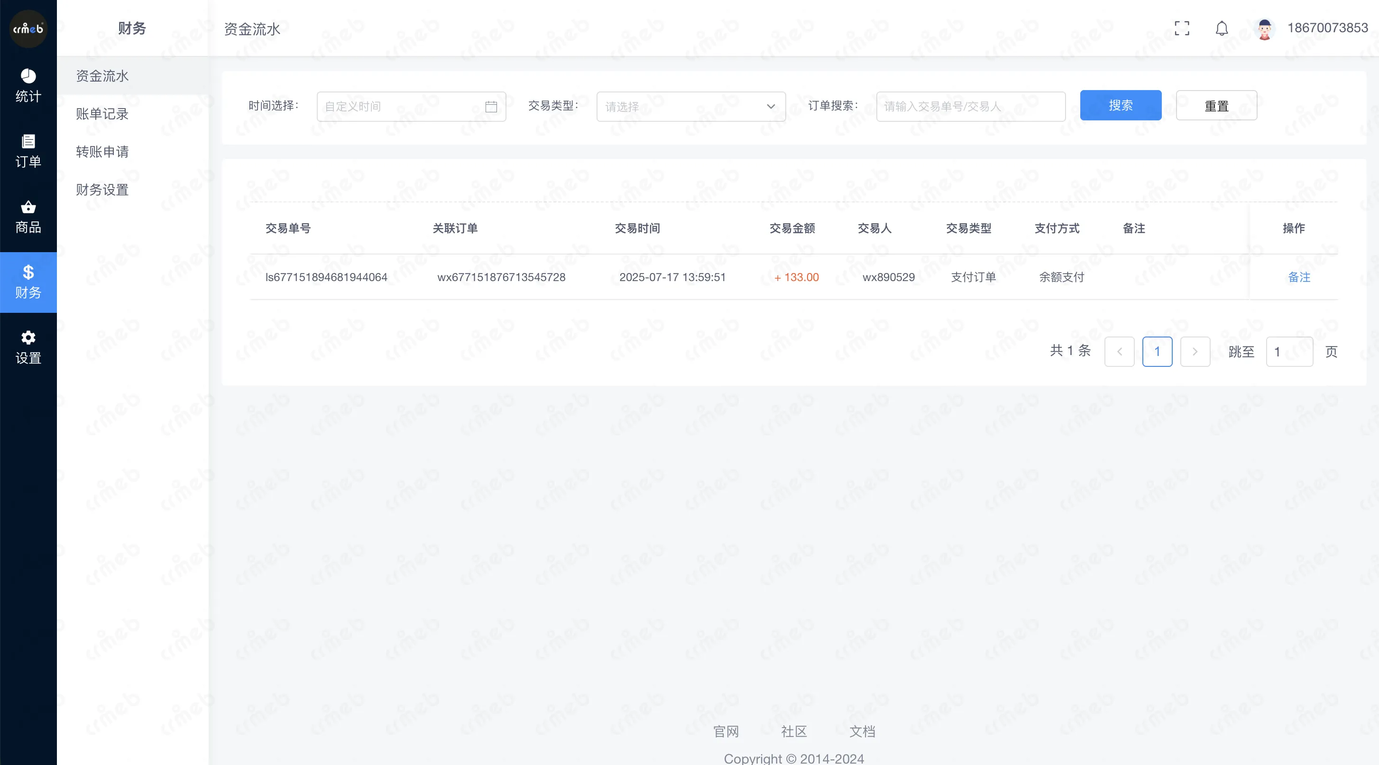
Task: Click the 资金流水 page title
Action: click(x=252, y=29)
